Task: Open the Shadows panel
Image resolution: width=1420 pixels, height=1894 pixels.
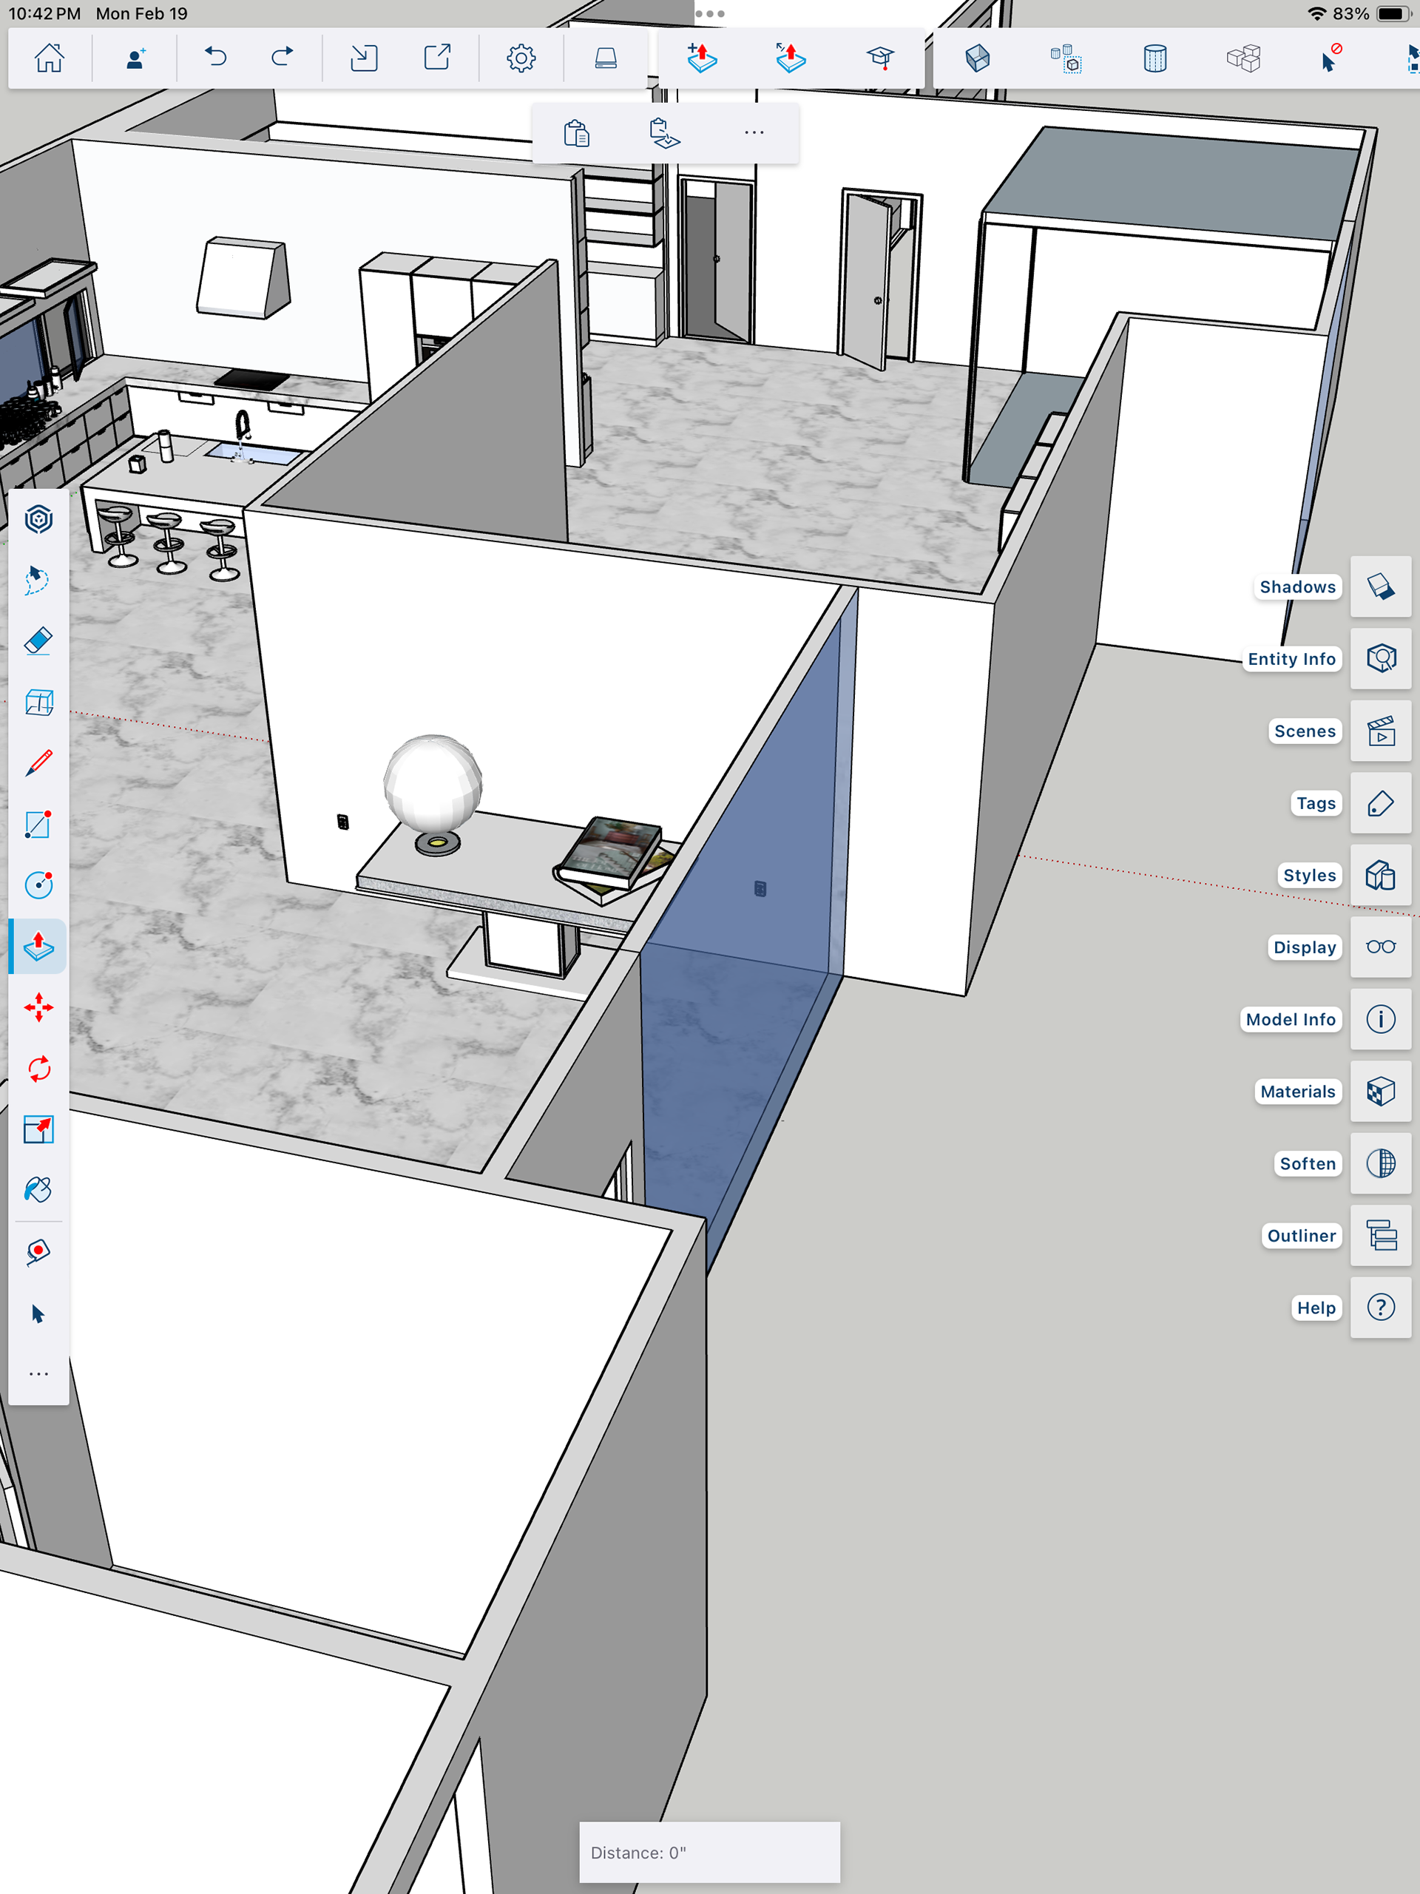Action: coord(1380,586)
